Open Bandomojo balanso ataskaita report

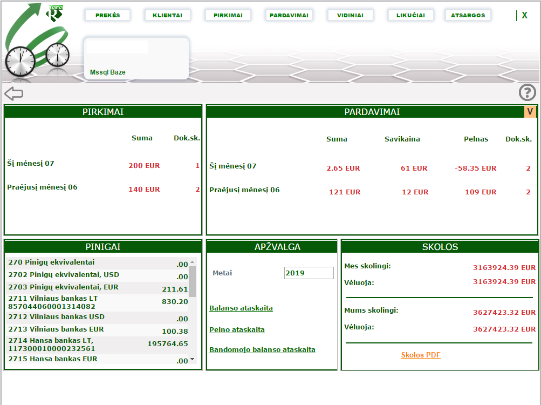(262, 350)
